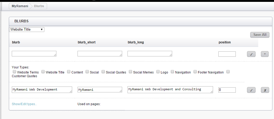Click the checkmark save icon for MyRamani Web Development row
The image size is (274, 119).
[251, 90]
